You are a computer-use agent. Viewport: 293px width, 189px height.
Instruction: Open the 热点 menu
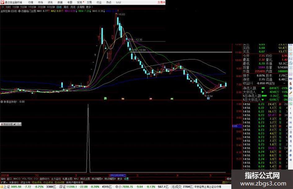pos(109,2)
